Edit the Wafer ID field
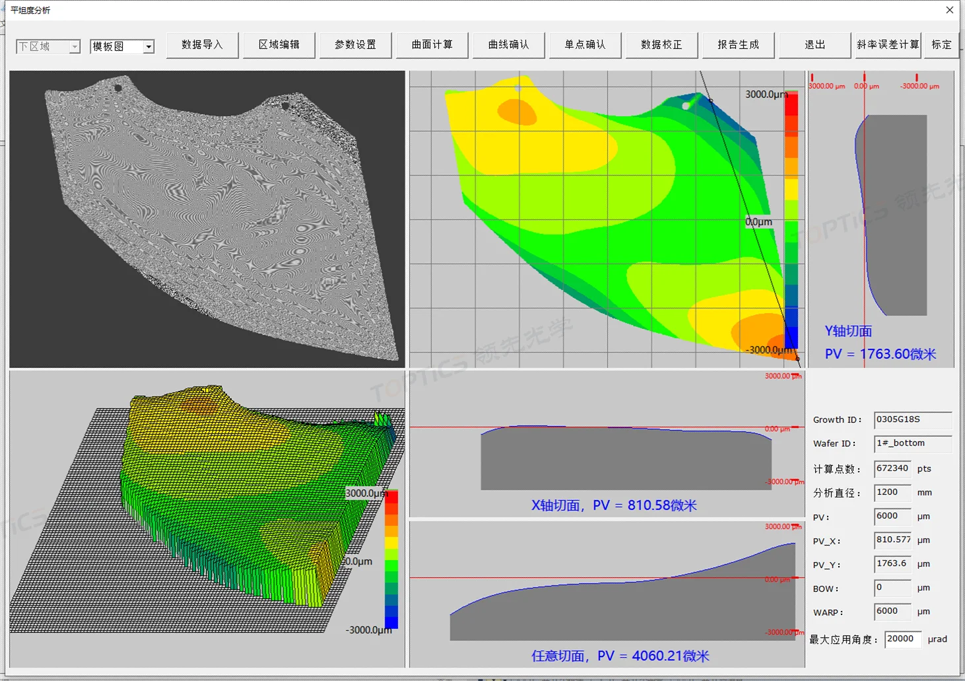Screen dimensions: 965x681 [x=913, y=444]
